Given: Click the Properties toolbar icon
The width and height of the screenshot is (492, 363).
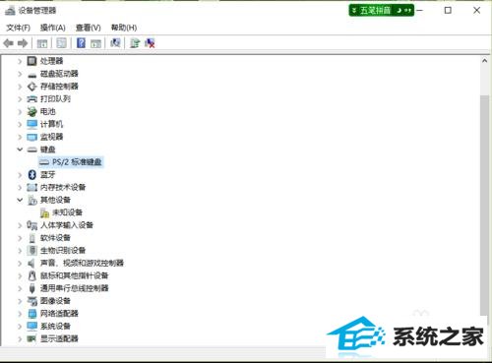Looking at the screenshot, I should point(61,43).
